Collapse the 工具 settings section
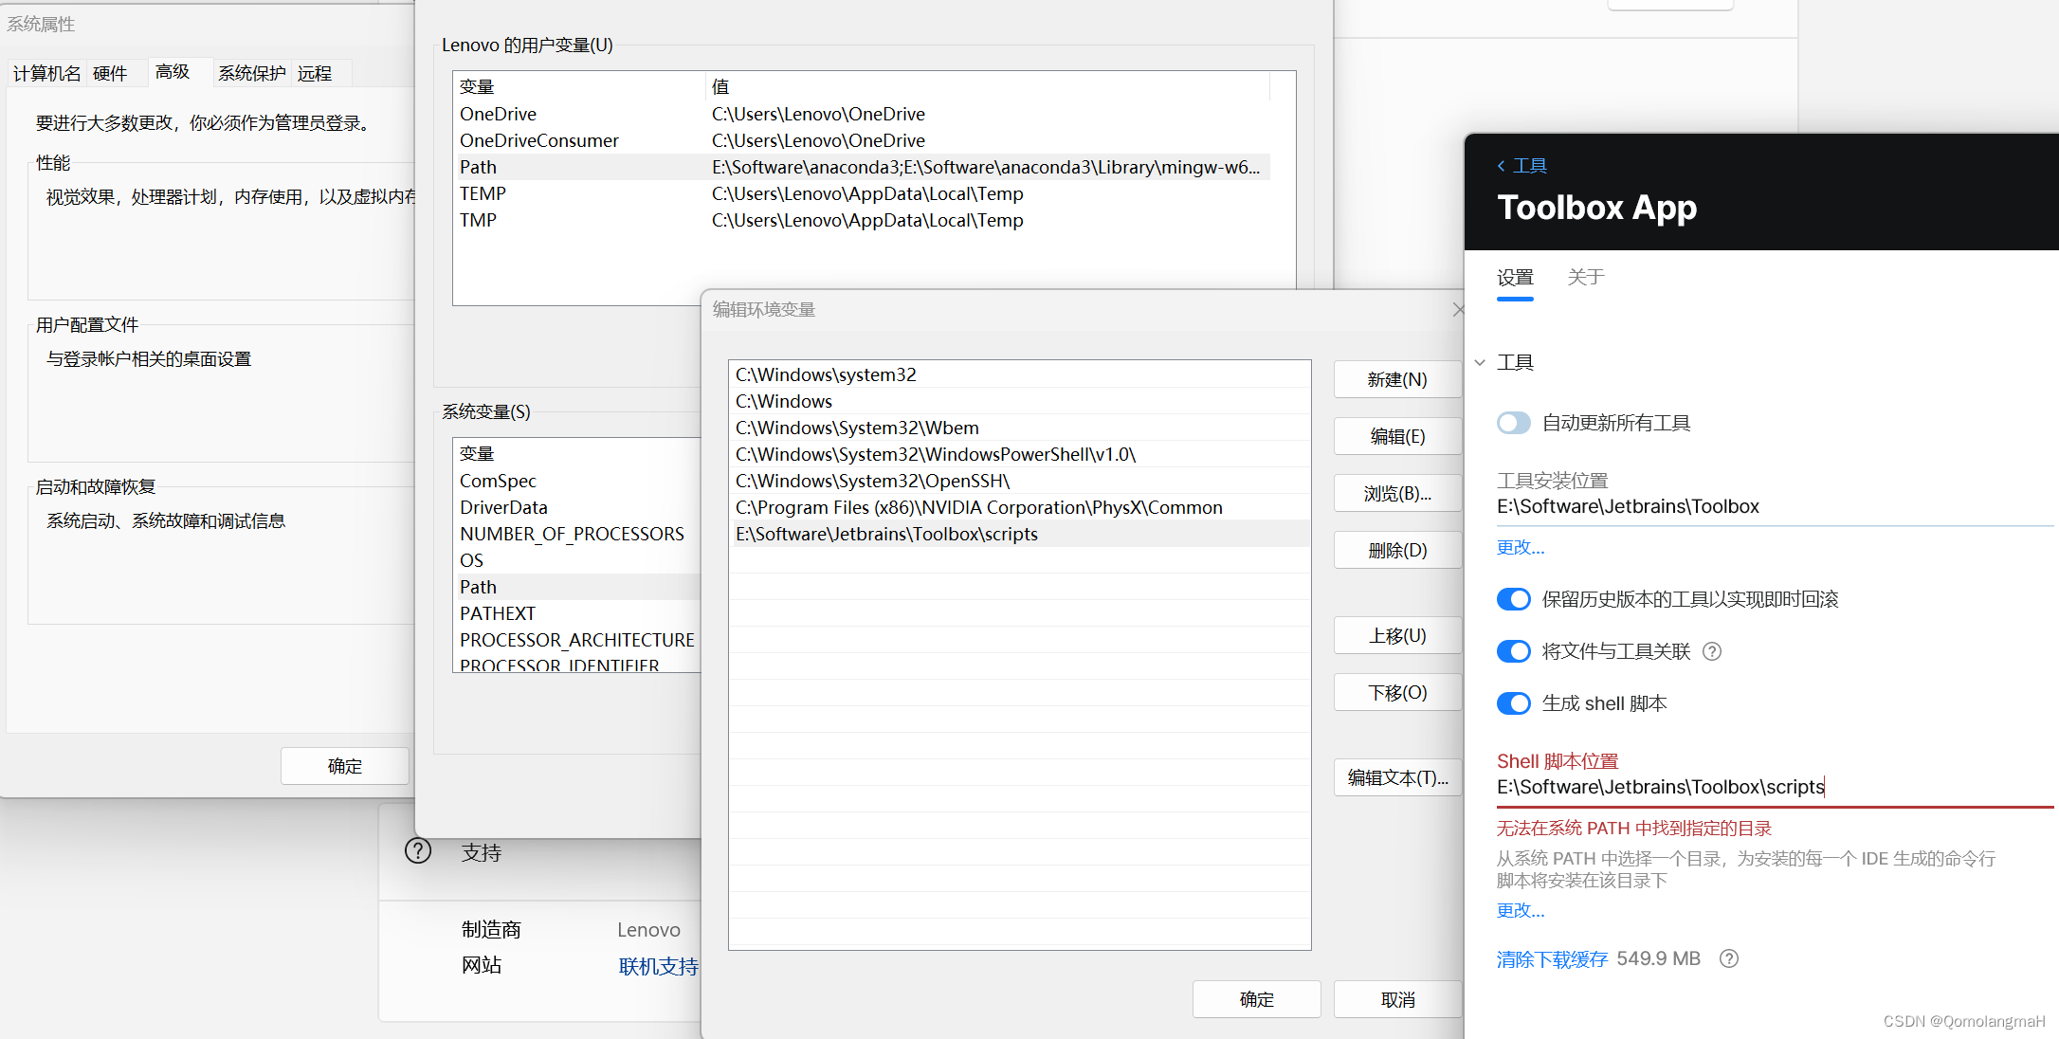2059x1039 pixels. click(x=1480, y=362)
